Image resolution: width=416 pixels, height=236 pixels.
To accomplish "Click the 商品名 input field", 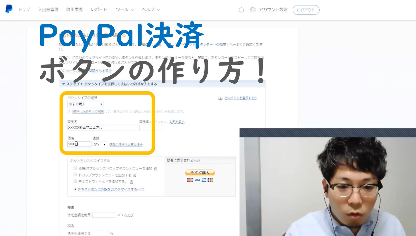I will coord(103,127).
